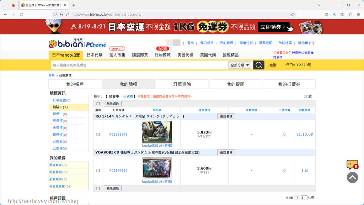The image size is (364, 205).
Task: Show the Firefox sidebars icon
Action: (342, 14)
